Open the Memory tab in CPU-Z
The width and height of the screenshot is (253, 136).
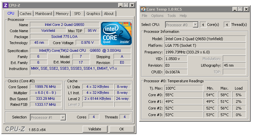62,14
